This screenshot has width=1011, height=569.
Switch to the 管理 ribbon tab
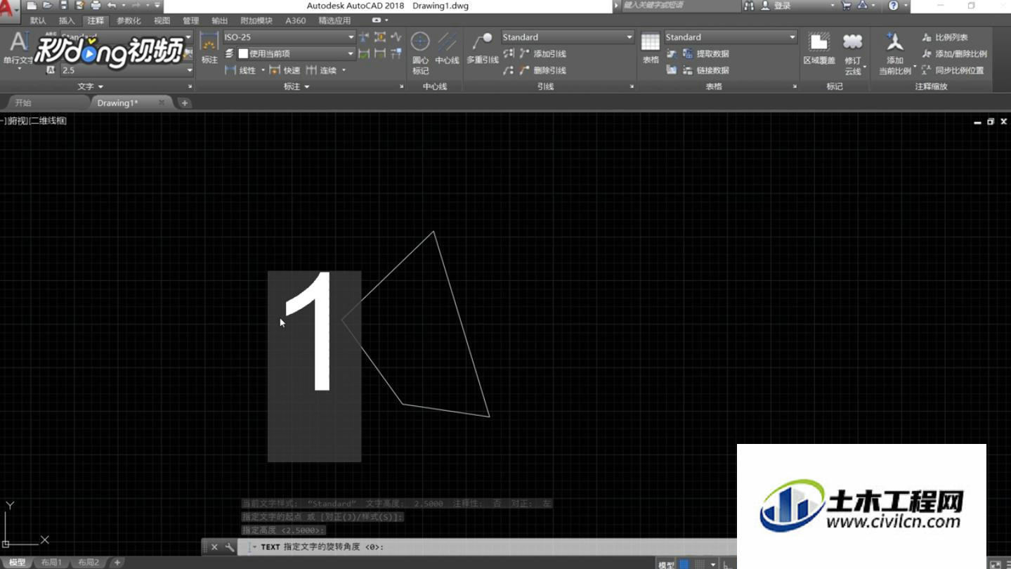pyautogui.click(x=191, y=21)
